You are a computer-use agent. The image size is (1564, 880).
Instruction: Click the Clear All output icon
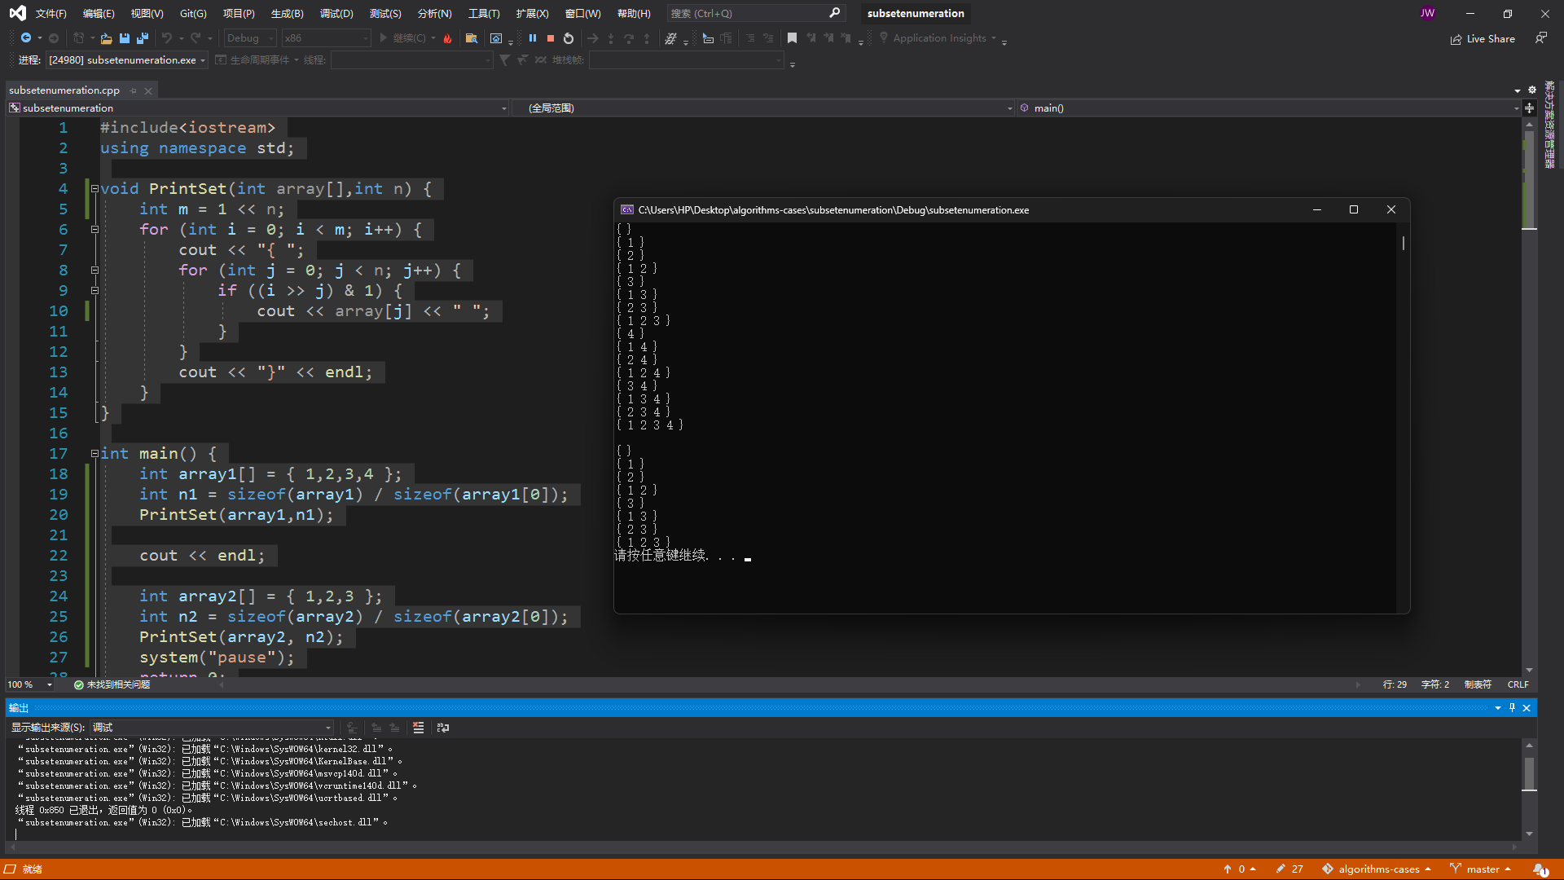coord(418,728)
